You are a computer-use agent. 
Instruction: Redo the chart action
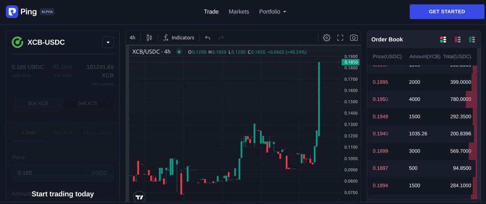(221, 38)
